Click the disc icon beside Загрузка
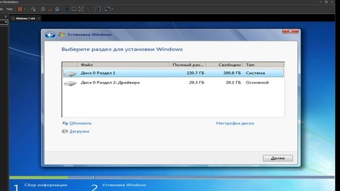Image resolution: width=340 pixels, height=191 pixels. (65, 131)
